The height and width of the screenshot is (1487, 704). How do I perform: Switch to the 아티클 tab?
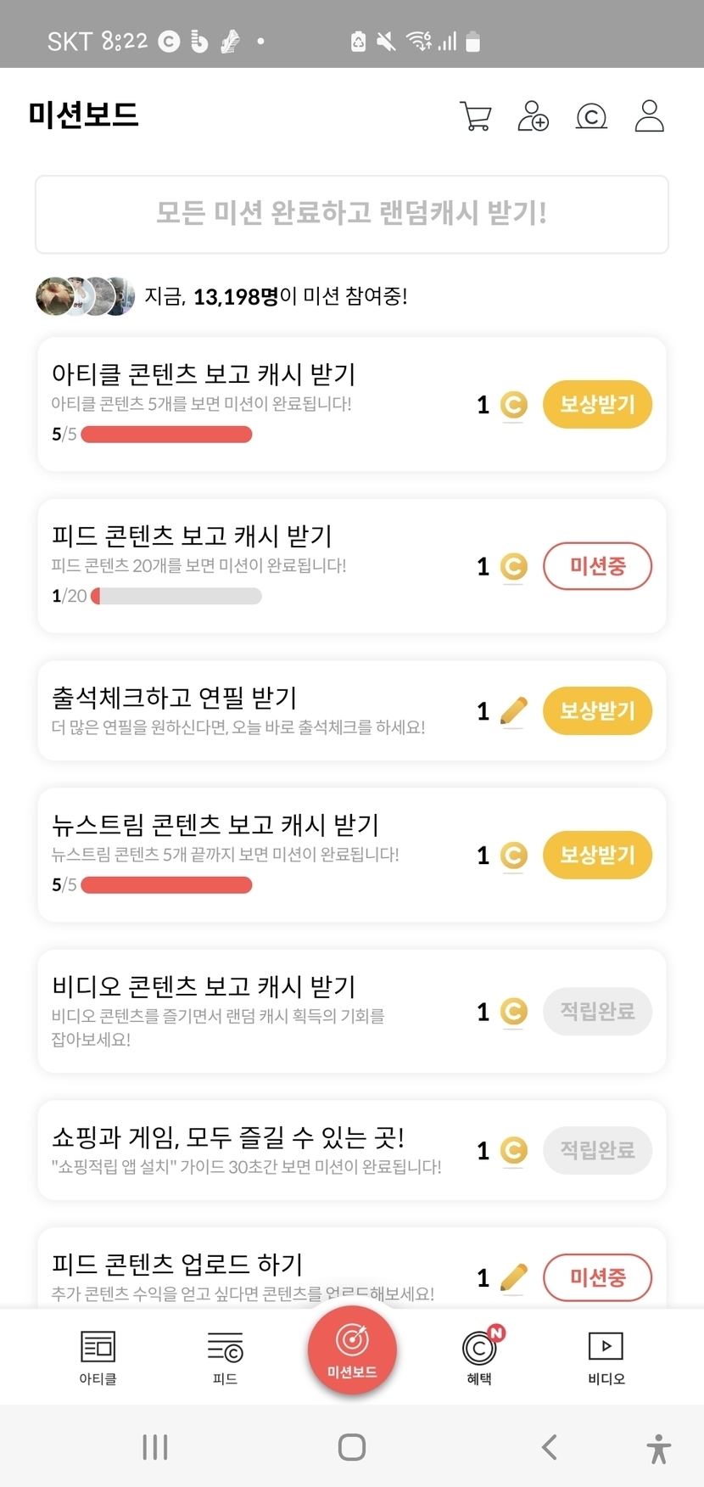98,1357
